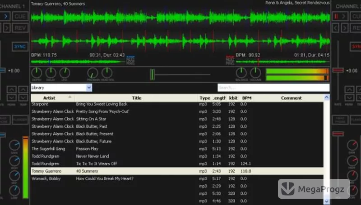
Task: Click the crossfader handle
Action: pyautogui.click(x=152, y=75)
